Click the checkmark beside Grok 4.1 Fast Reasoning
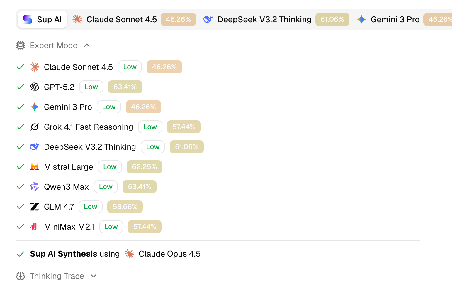This screenshot has width=452, height=283. (21, 127)
